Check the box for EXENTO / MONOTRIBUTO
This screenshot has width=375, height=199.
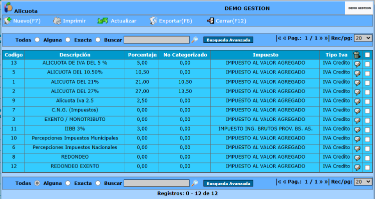coord(367,120)
